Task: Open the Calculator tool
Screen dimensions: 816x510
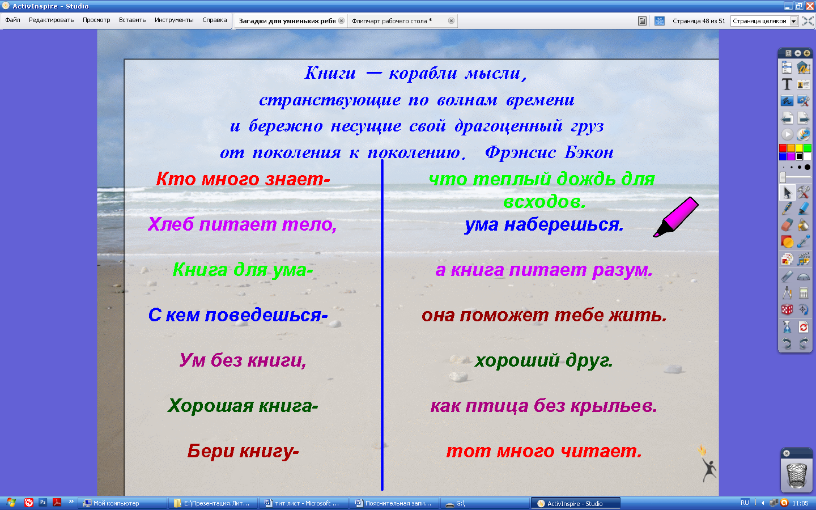Action: (804, 293)
